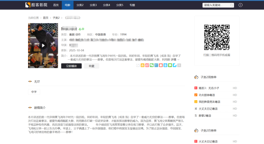Share via the blue Tencent Weibo icon
This screenshot has width=264, height=144.
click(156, 65)
